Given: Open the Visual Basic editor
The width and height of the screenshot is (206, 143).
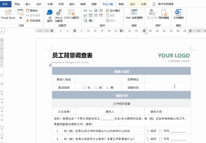Looking at the screenshot, I should tap(8, 14).
